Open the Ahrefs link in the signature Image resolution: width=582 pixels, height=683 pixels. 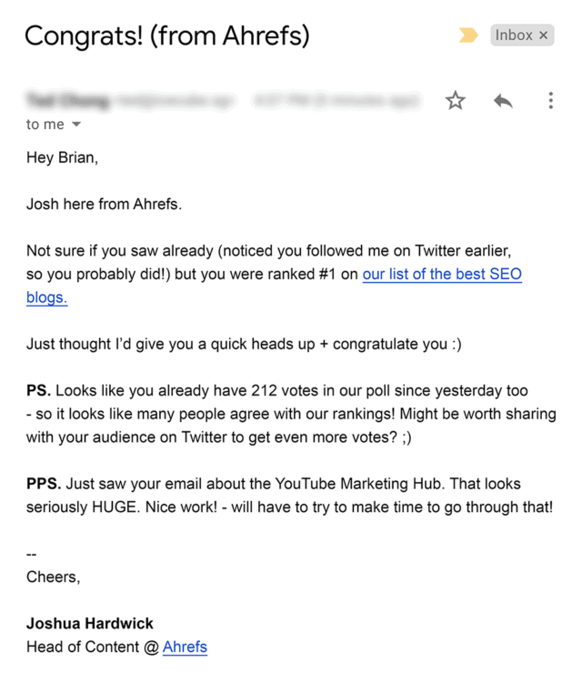185,648
